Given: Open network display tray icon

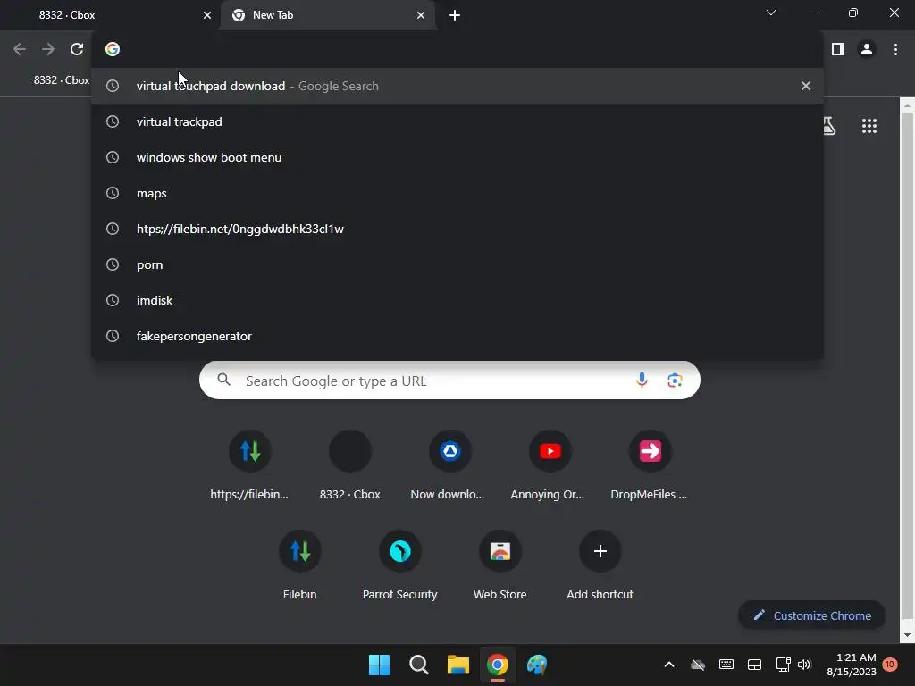Looking at the screenshot, I should pos(783,665).
